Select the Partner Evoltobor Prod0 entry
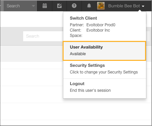The height and width of the screenshot is (126, 152). pyautogui.click(x=92, y=25)
